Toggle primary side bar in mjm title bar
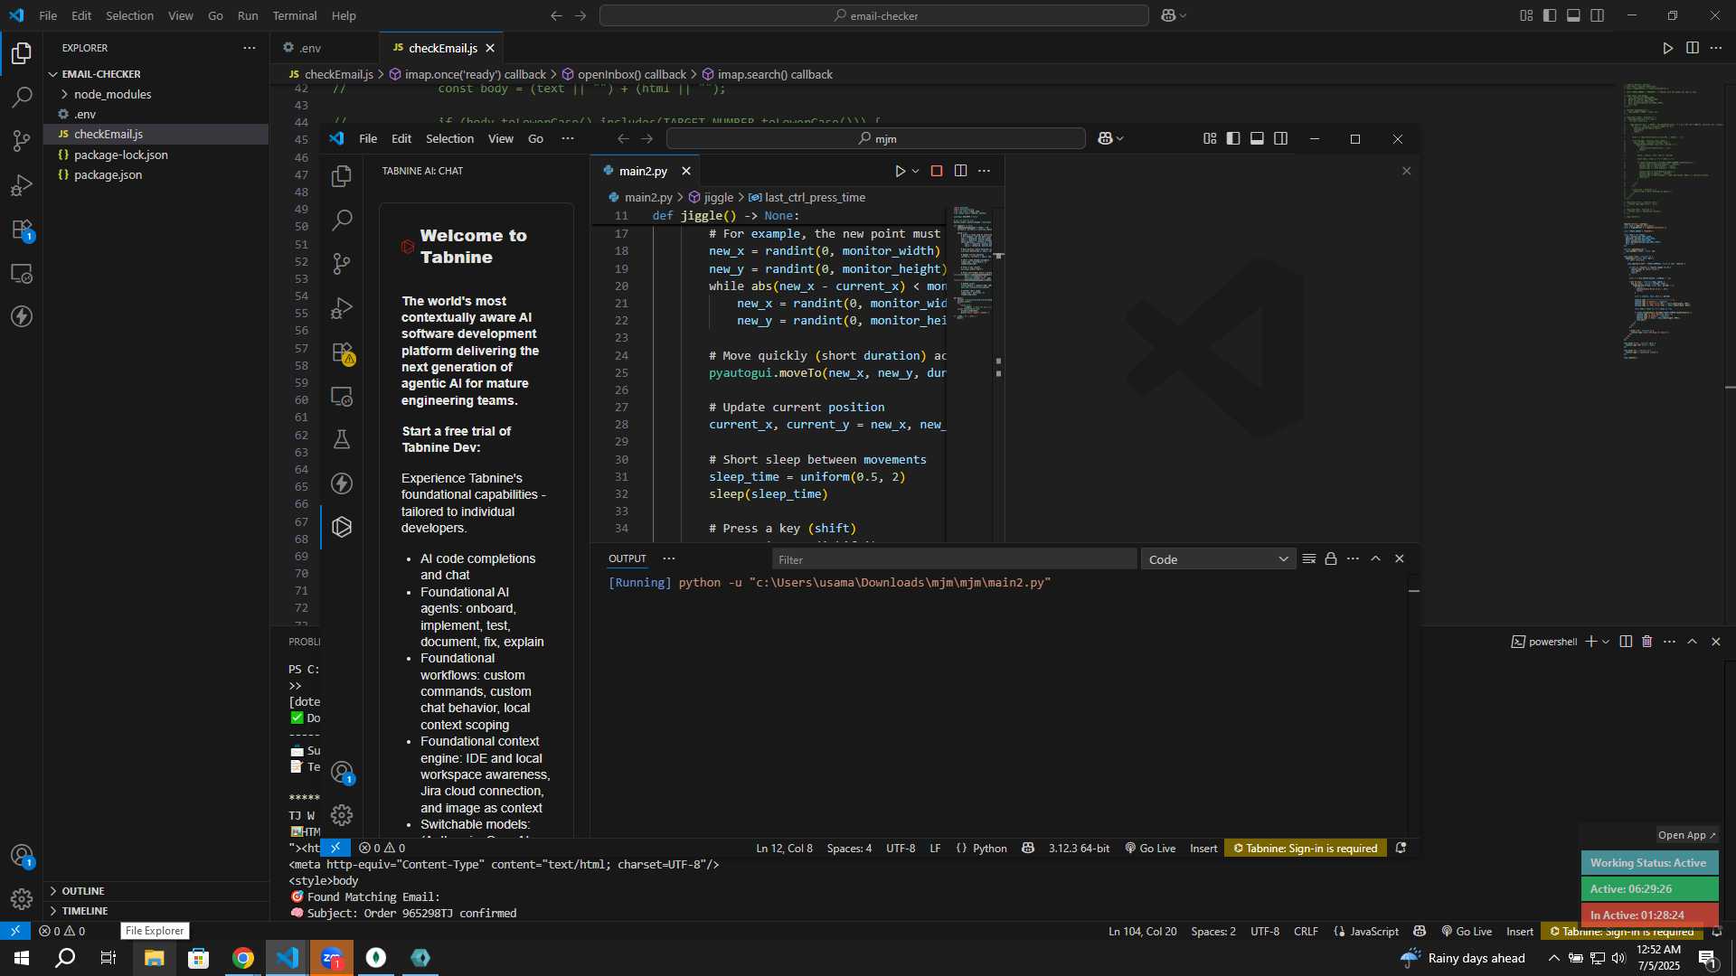 [x=1233, y=138]
